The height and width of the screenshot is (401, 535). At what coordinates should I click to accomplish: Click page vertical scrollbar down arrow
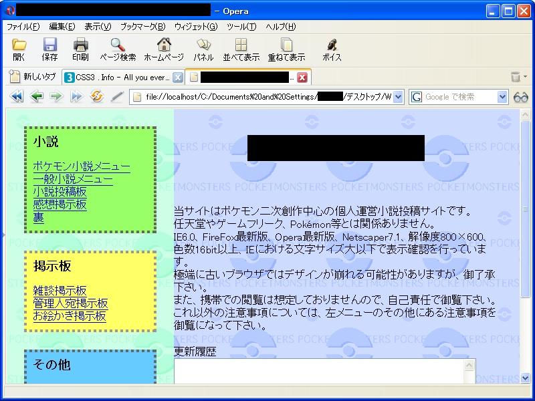tap(525, 378)
